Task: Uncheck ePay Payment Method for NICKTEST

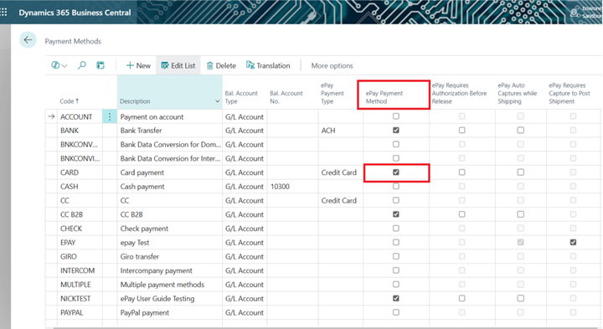Action: tap(395, 298)
